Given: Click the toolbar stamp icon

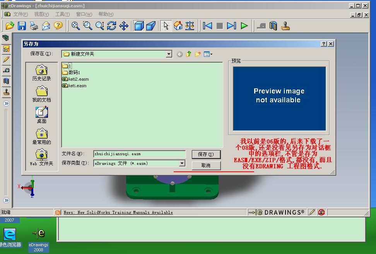Looking at the screenshot, I should click(285, 26).
